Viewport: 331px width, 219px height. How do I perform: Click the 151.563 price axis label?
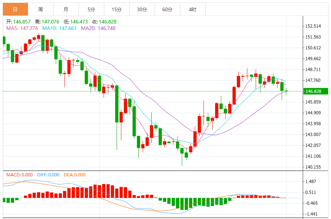pyautogui.click(x=313, y=37)
